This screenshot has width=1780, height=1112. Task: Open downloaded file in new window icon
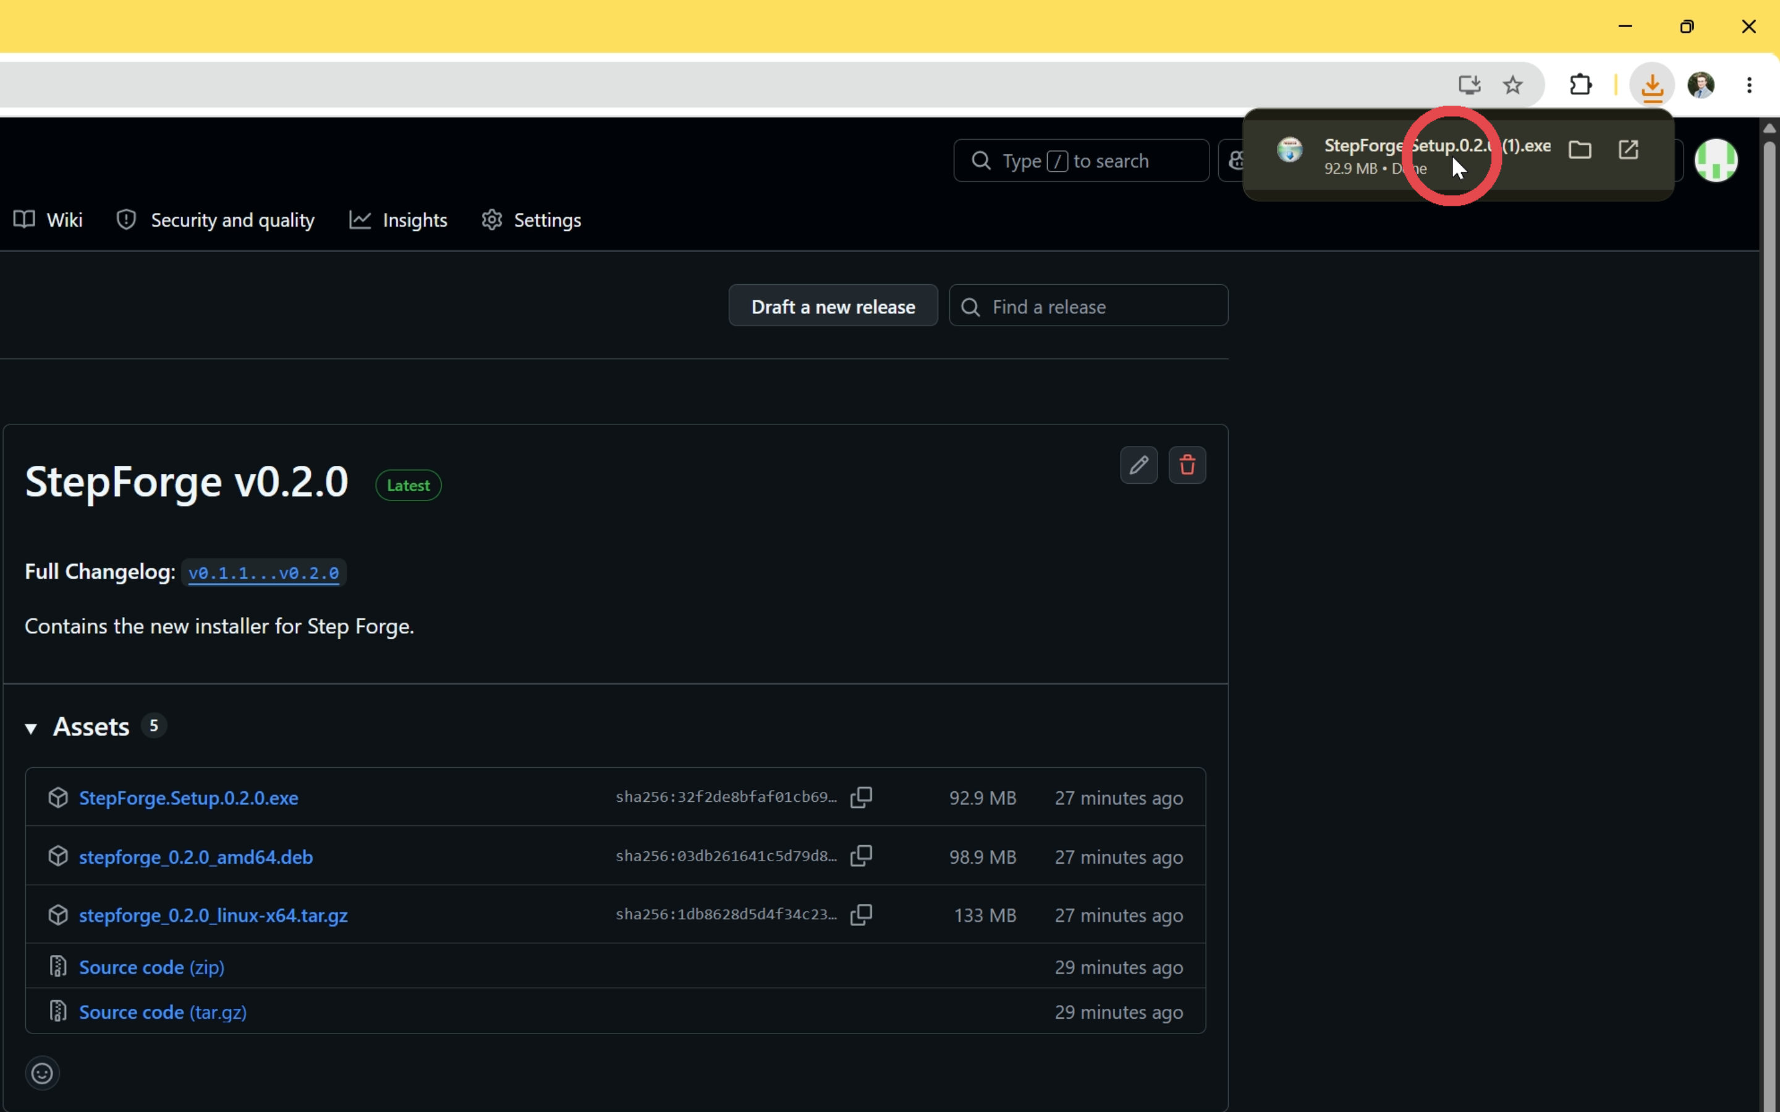tap(1629, 150)
